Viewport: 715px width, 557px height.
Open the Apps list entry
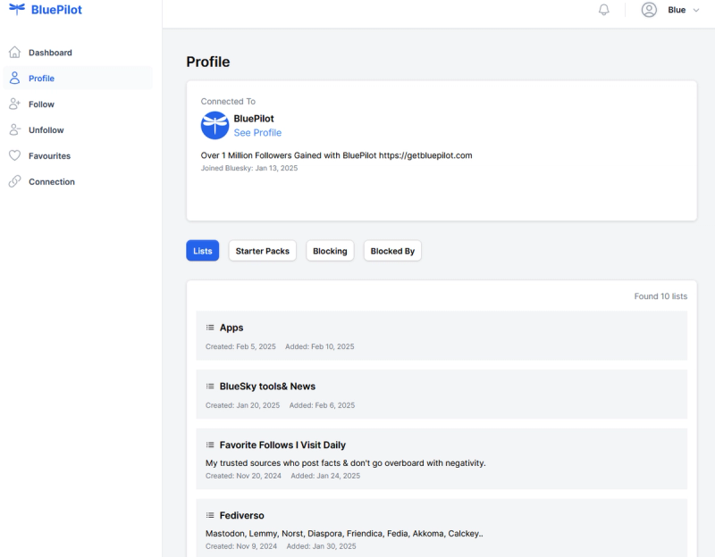coord(442,336)
